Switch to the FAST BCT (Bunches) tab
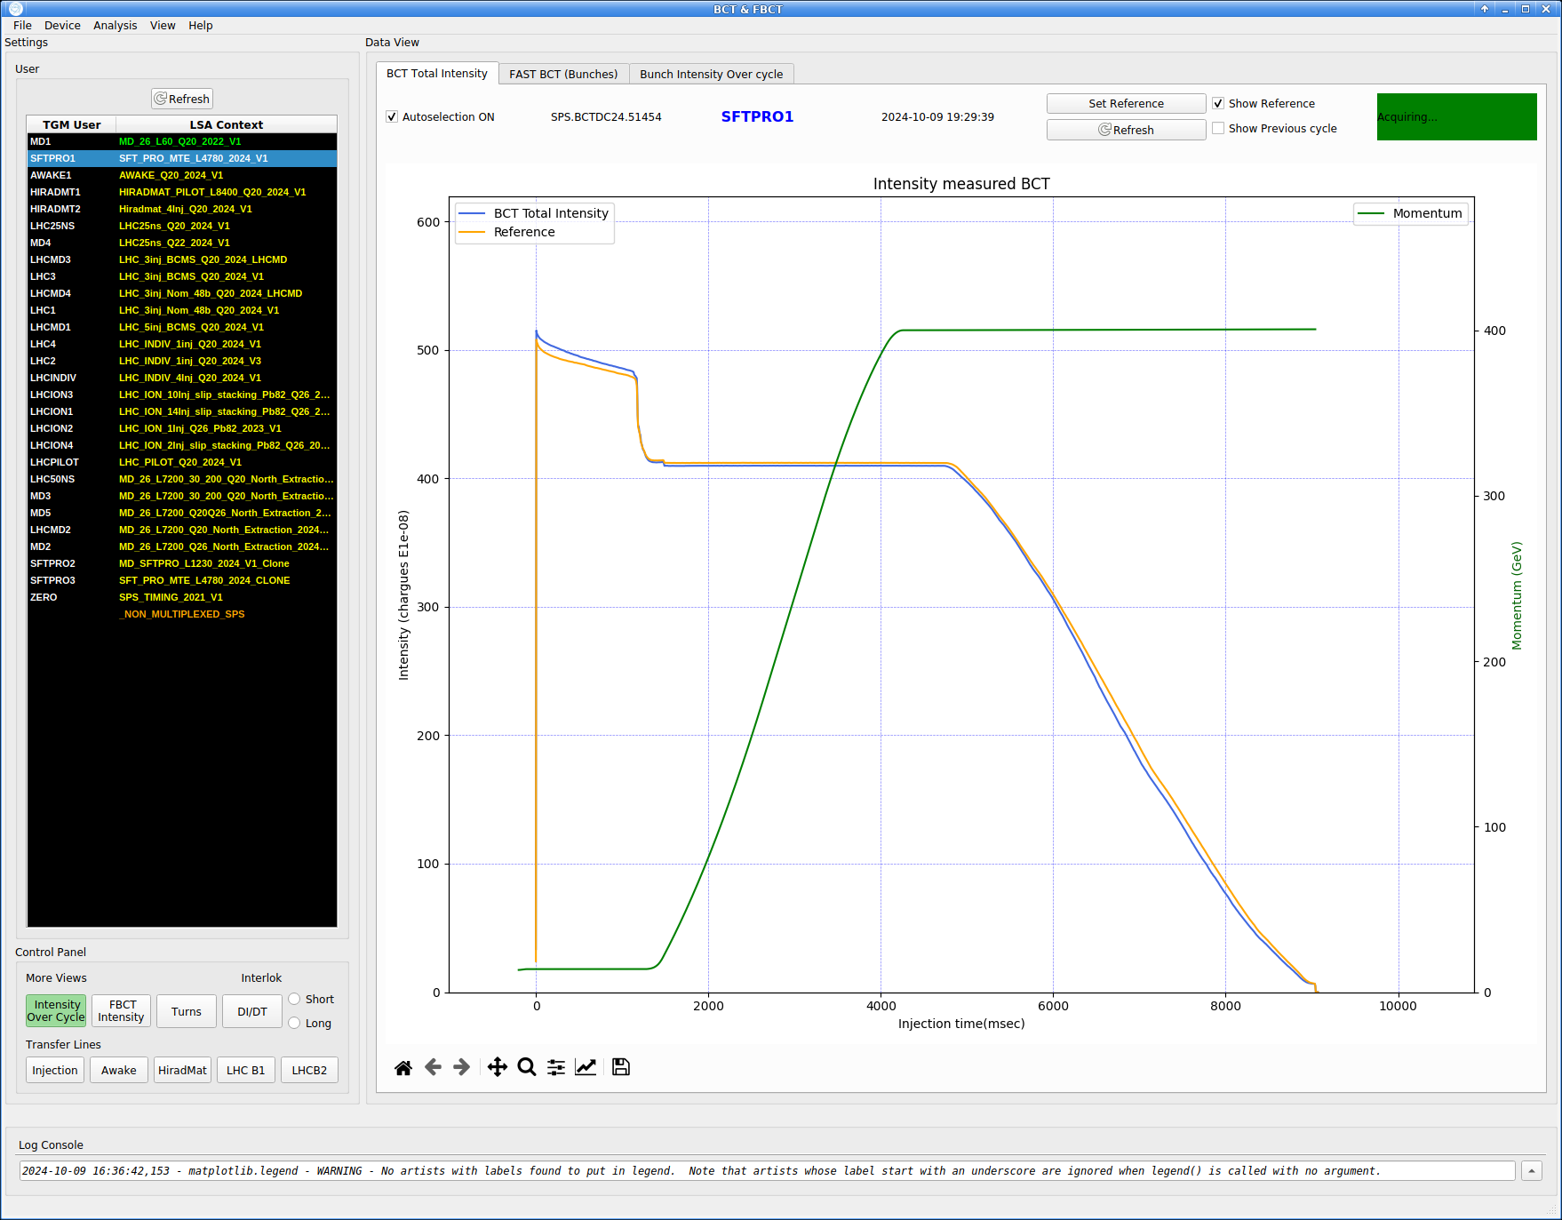The image size is (1562, 1220). [563, 75]
